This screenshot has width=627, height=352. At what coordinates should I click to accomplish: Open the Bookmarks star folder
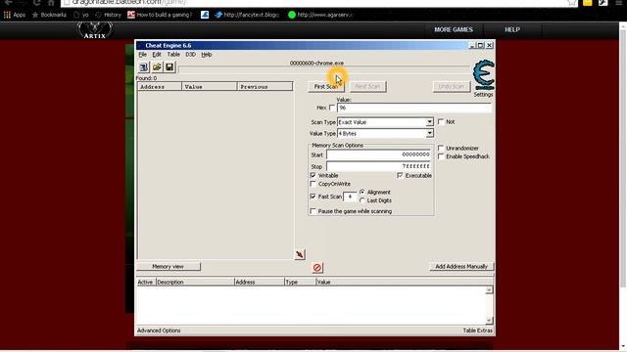tap(49, 15)
